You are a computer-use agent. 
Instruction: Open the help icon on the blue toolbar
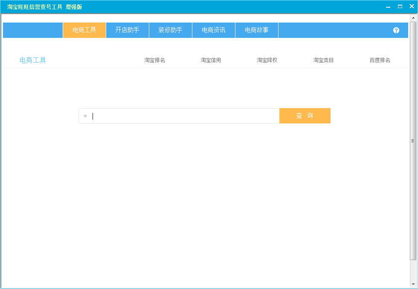(396, 30)
